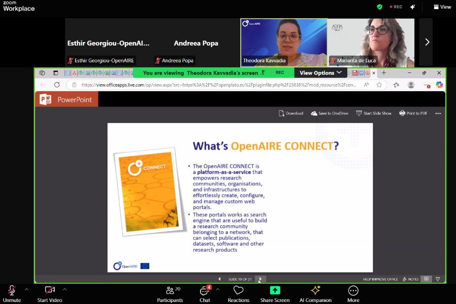This screenshot has width=456, height=304.
Task: Open the browser Favorites list icon
Action: [x=396, y=85]
